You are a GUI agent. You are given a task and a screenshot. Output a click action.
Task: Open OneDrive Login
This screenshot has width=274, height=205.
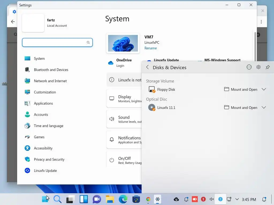120,66
